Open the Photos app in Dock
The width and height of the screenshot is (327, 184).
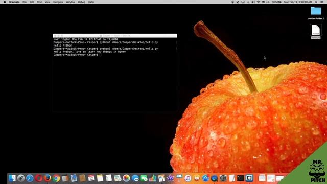point(126,178)
